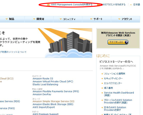Open the AWS Management Console link
Image resolution: width=143 pixels, height=115 pixels.
[x=71, y=5]
